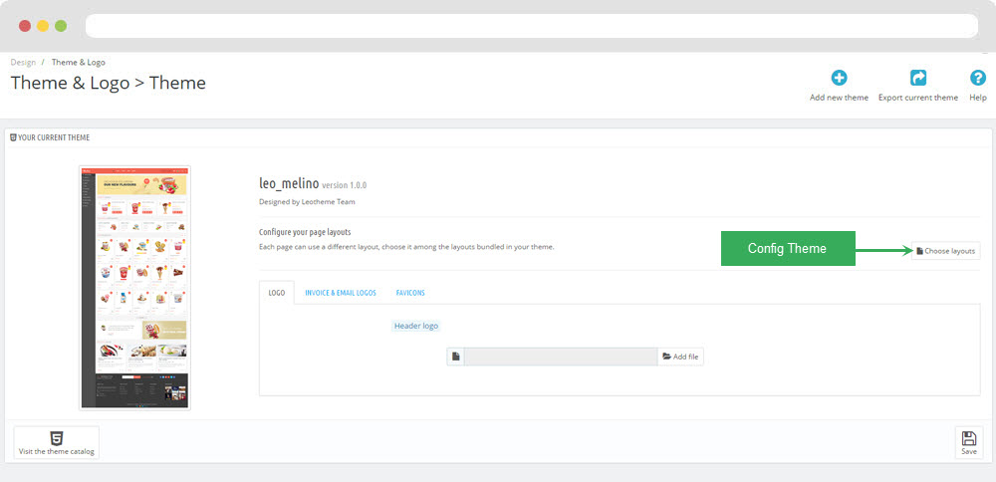Click the green Config Theme label
This screenshot has height=482, width=996.
pos(788,249)
